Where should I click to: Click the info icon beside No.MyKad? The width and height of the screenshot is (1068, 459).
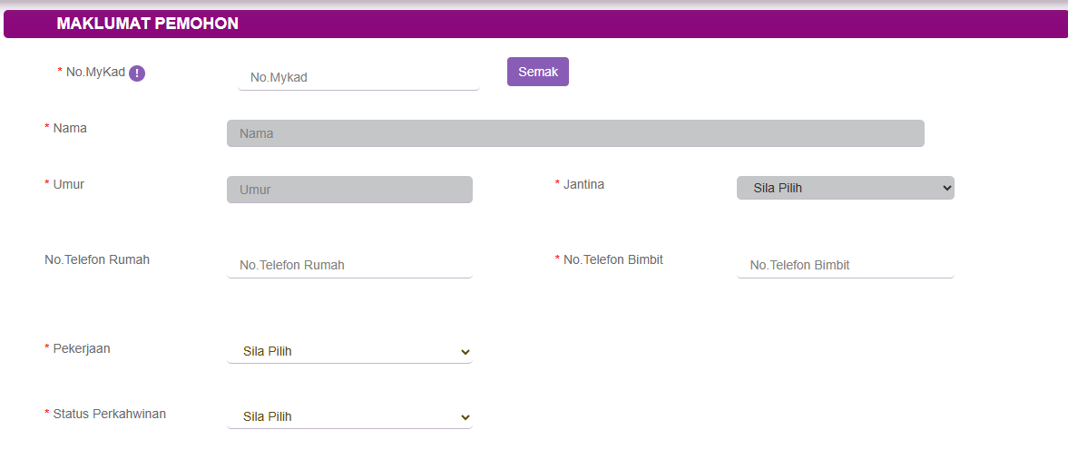coord(137,73)
